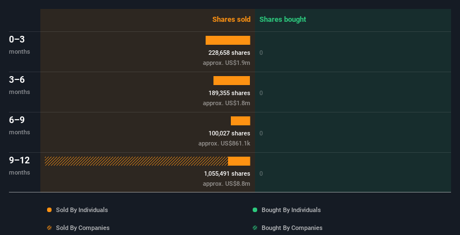Click the striped Sold By Companies legend icon
Viewport: 460px width, 235px height.
point(49,228)
